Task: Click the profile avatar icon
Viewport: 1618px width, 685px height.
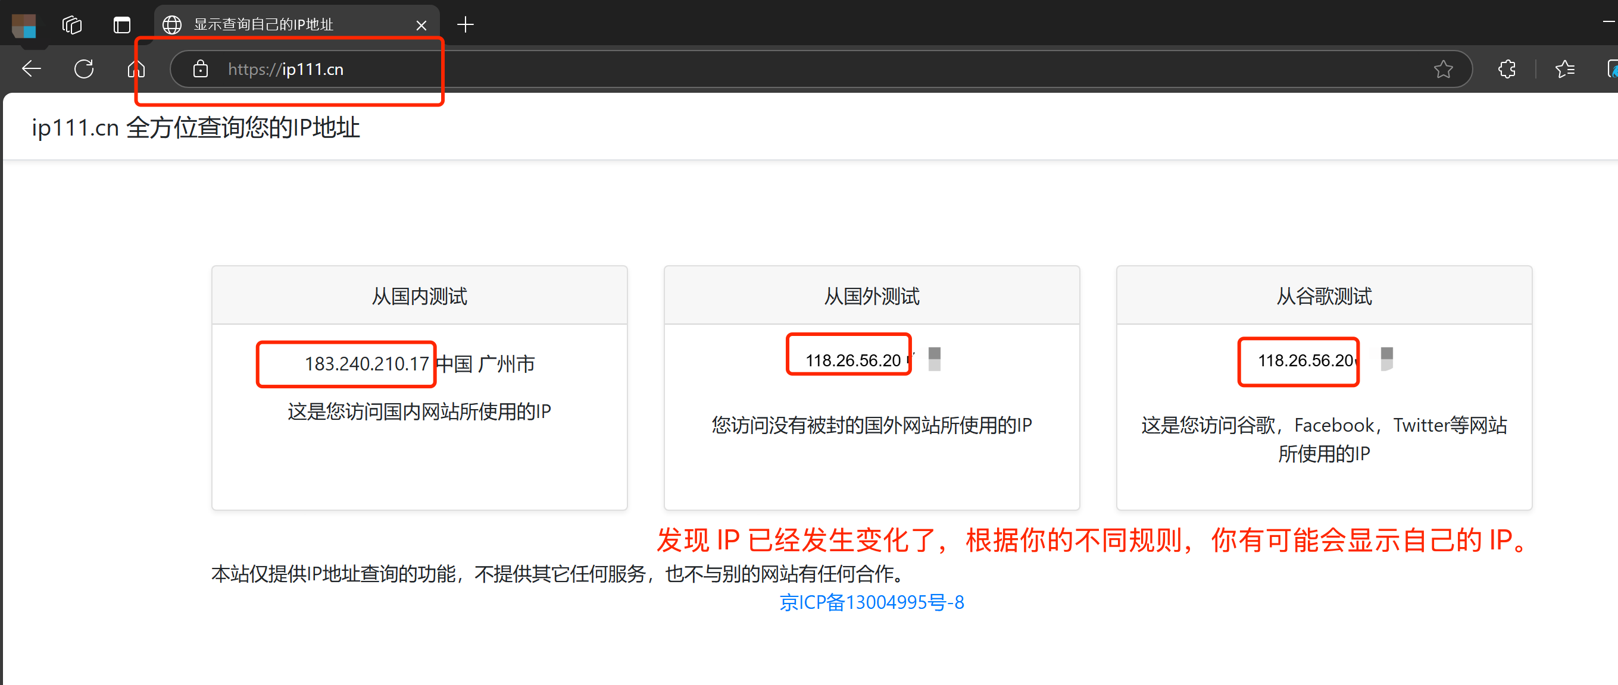Action: 24,26
